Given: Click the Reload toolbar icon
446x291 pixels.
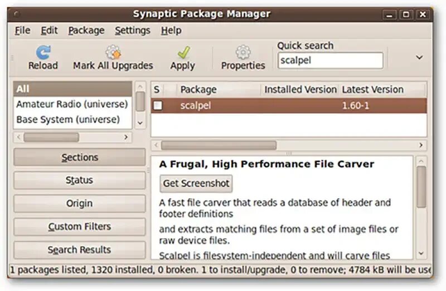Looking at the screenshot, I should click(x=43, y=52).
